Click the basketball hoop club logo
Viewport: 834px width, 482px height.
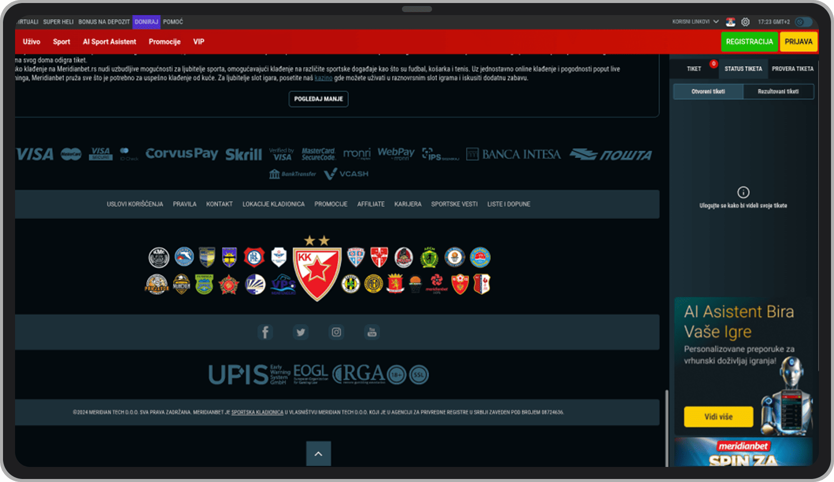pyautogui.click(x=415, y=284)
